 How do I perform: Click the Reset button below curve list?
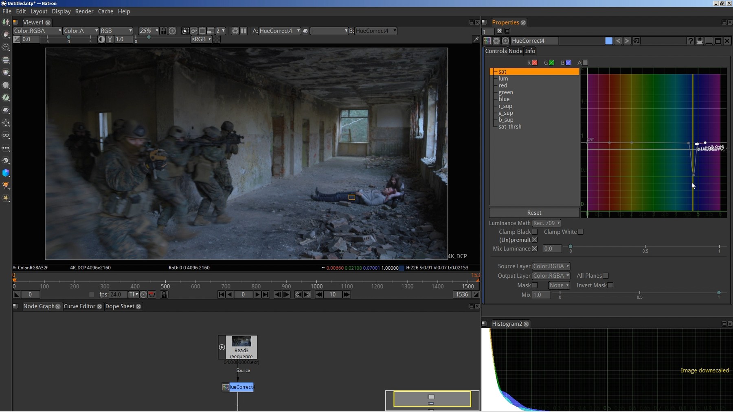534,213
